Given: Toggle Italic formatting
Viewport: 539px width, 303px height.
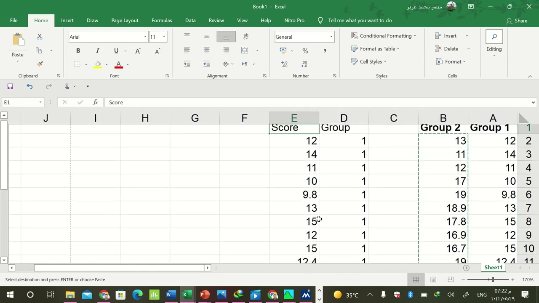Looking at the screenshot, I should [x=98, y=51].
